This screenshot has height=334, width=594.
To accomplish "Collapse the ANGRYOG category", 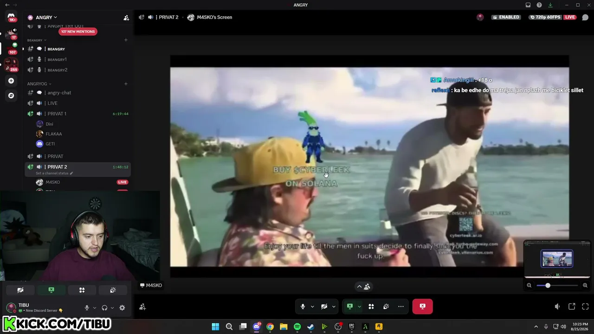I will click(x=39, y=84).
